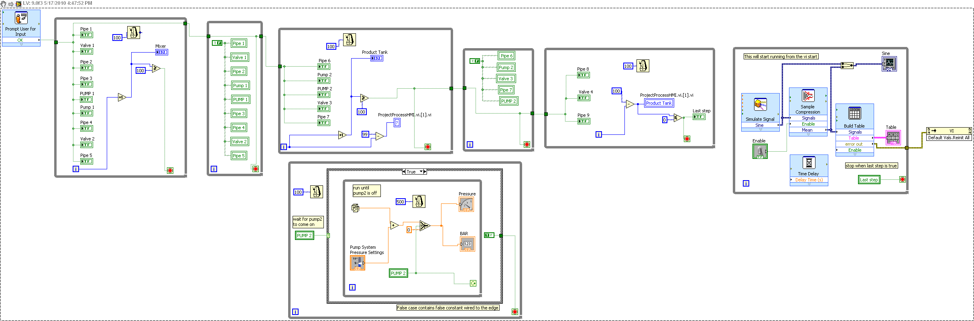This screenshot has width=974, height=321.
Task: Click the stop terminal of the first loop
Action: [170, 171]
